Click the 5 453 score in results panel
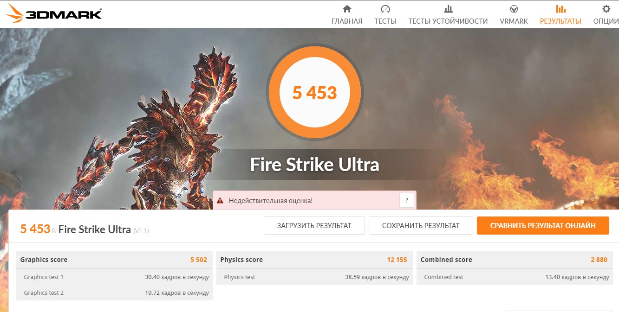This screenshot has width=619, height=312. coord(35,229)
